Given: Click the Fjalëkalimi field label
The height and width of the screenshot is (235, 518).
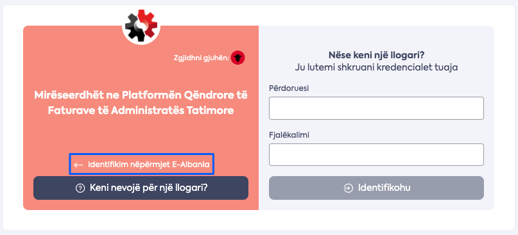Looking at the screenshot, I should point(289,135).
